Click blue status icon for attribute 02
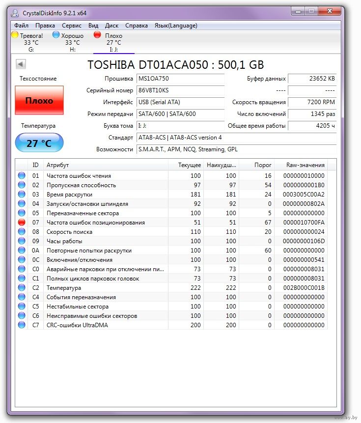The width and height of the screenshot is (361, 423). (22, 185)
